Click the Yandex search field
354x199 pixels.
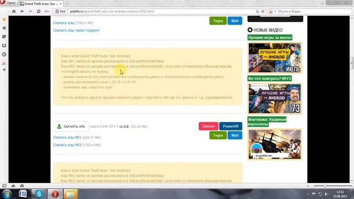coord(314,11)
